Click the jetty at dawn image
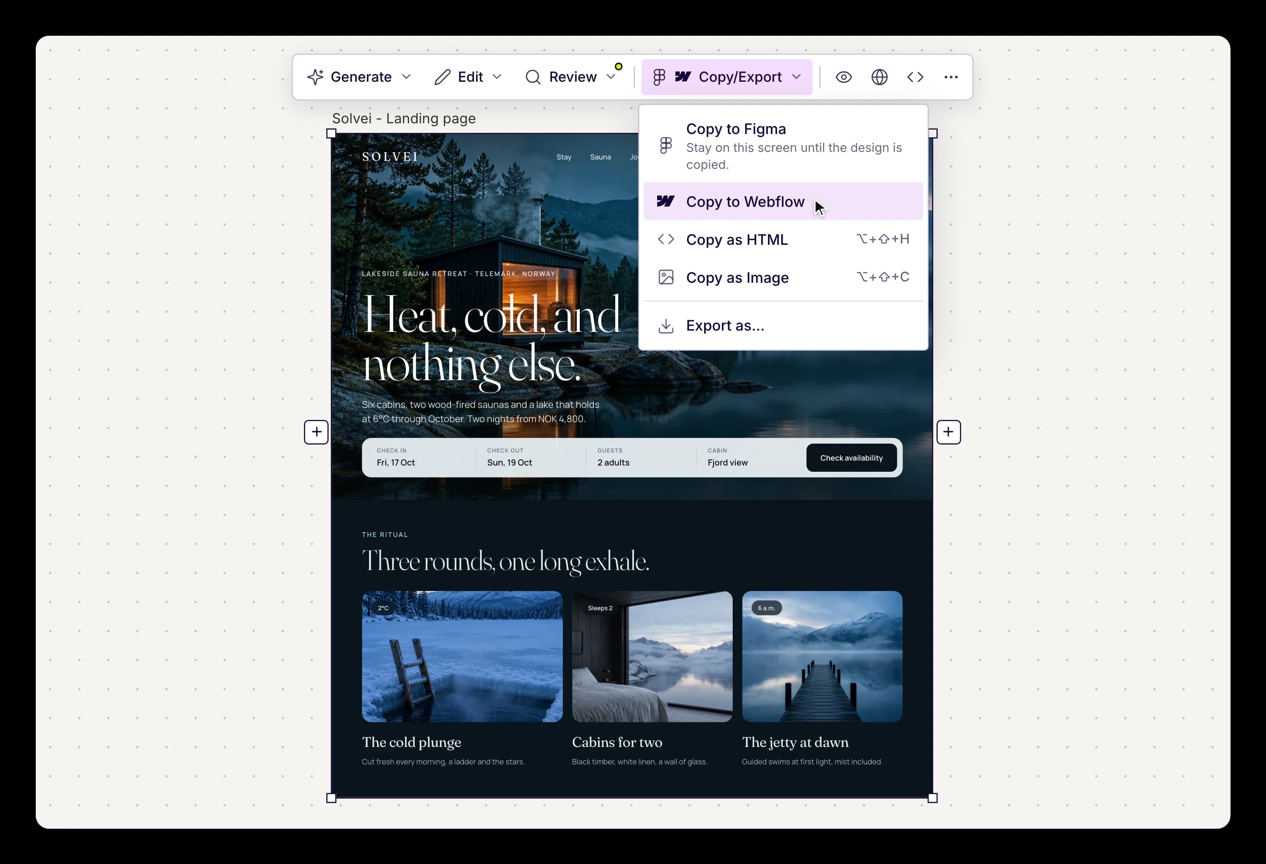This screenshot has height=864, width=1266. click(x=822, y=657)
